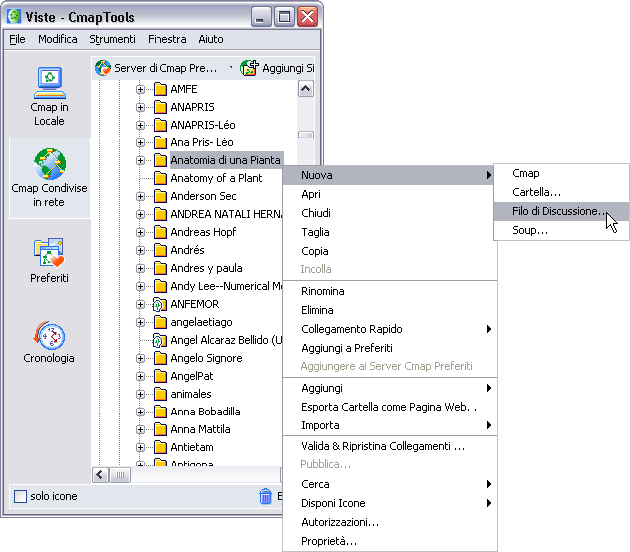The image size is (630, 552).
Task: Select Proprietà... in the context menu
Action: [x=390, y=541]
